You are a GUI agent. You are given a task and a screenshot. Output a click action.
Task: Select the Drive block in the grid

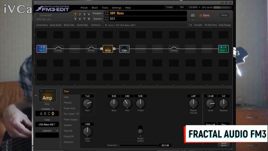click(91, 49)
